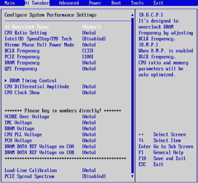Viewport: 198px width, 183px height.
Task: Edit BCLK Frequency value 133
Action: 88,51
